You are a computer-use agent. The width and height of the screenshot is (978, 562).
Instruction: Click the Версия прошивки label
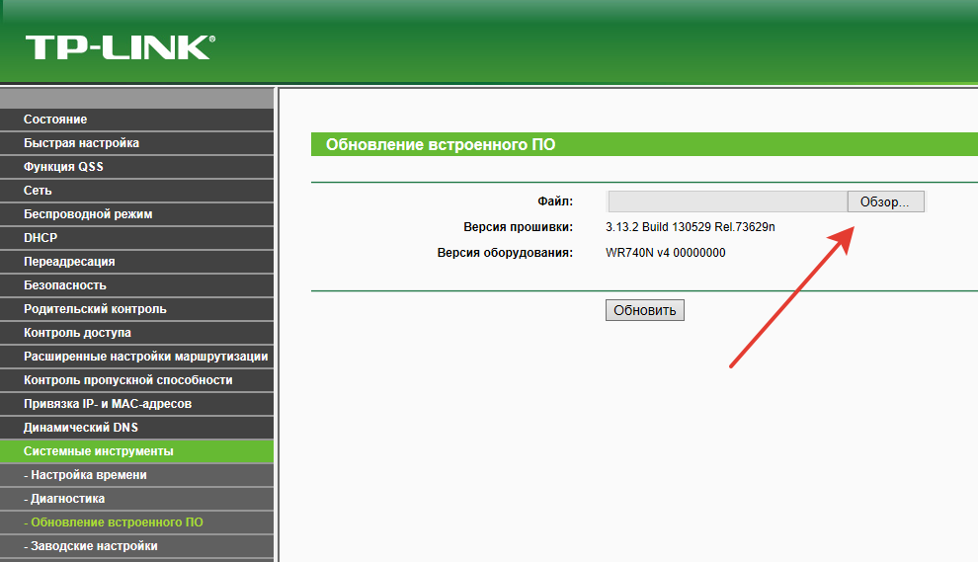(x=518, y=227)
